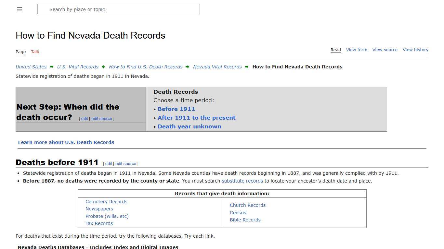Open edit source for Next Step box
Image resolution: width=444 pixels, height=249 pixels.
[x=102, y=118]
